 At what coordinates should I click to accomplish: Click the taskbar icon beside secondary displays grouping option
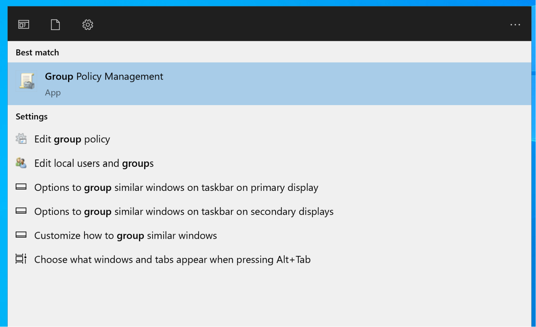pos(21,211)
